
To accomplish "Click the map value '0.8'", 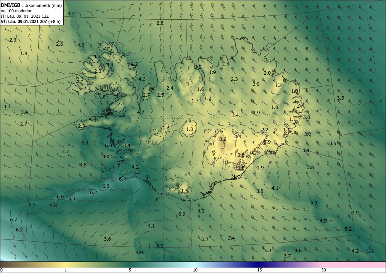I will coord(241,155).
